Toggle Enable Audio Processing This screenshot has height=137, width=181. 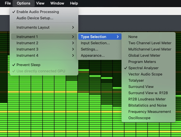click(x=44, y=12)
